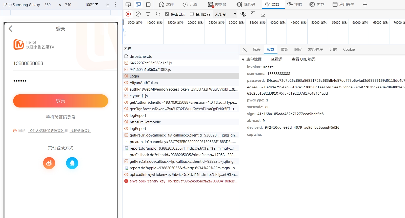Toggle the DevTools sidebar dock icon
The height and width of the screenshot is (218, 405).
point(148,5)
